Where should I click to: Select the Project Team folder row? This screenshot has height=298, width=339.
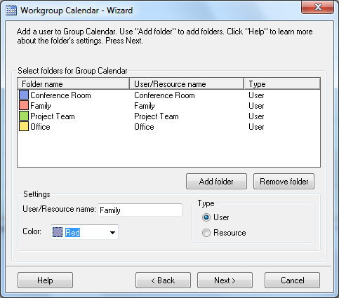pos(168,116)
